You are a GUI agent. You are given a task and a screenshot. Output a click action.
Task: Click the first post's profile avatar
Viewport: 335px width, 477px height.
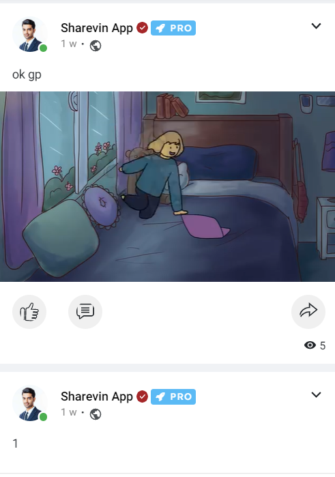(30, 34)
